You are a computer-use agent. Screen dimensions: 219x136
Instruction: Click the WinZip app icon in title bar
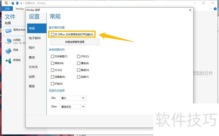click(6, 3)
